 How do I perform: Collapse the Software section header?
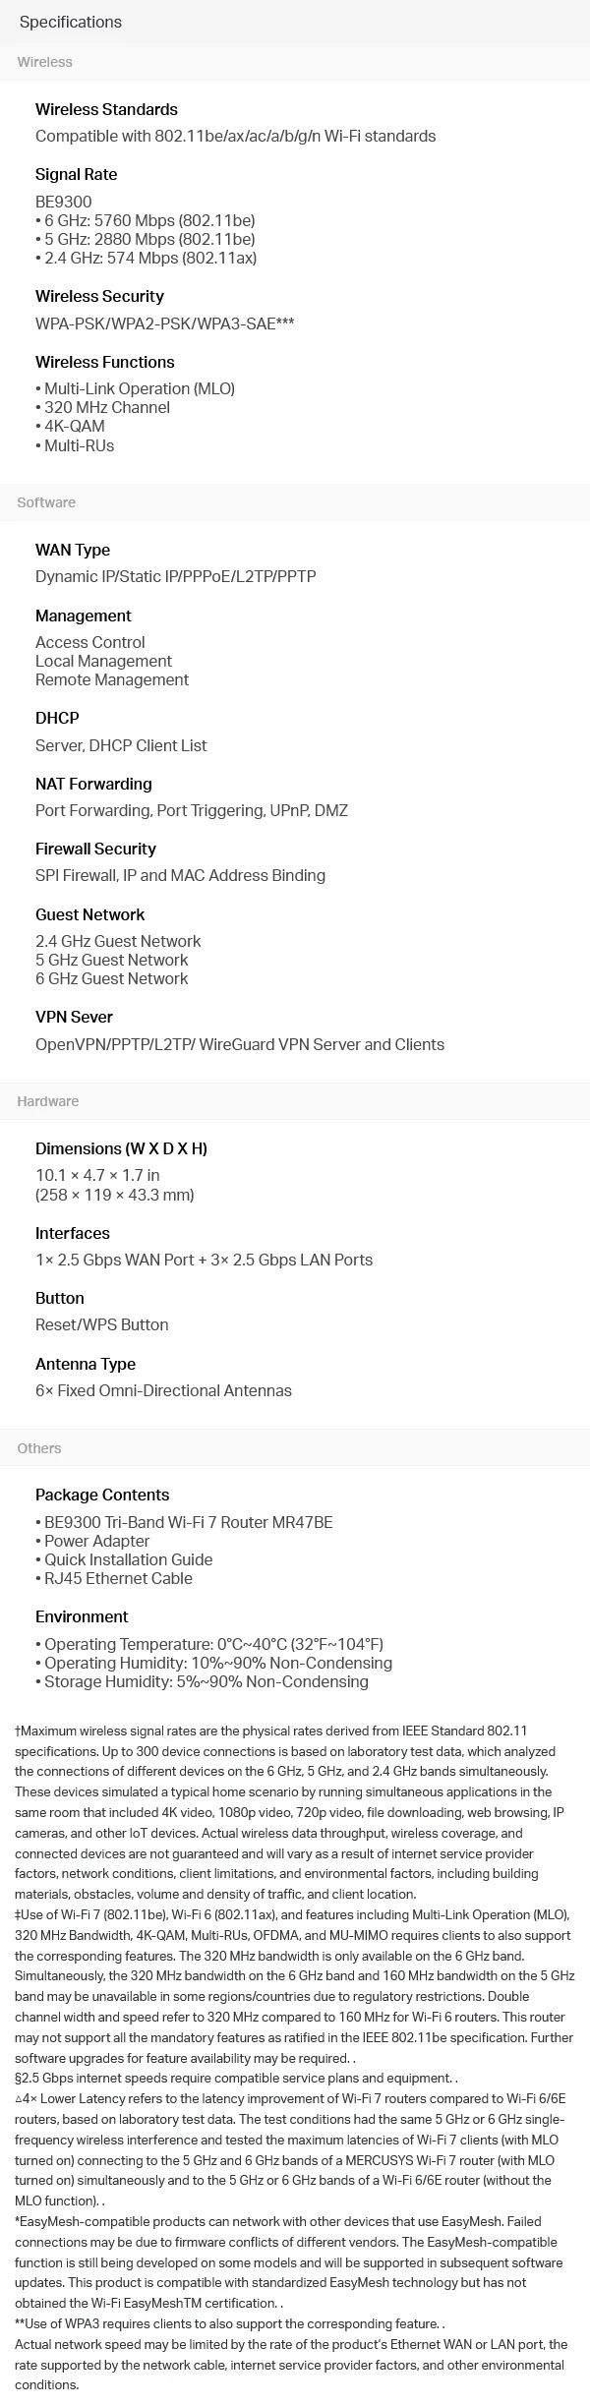[x=46, y=502]
